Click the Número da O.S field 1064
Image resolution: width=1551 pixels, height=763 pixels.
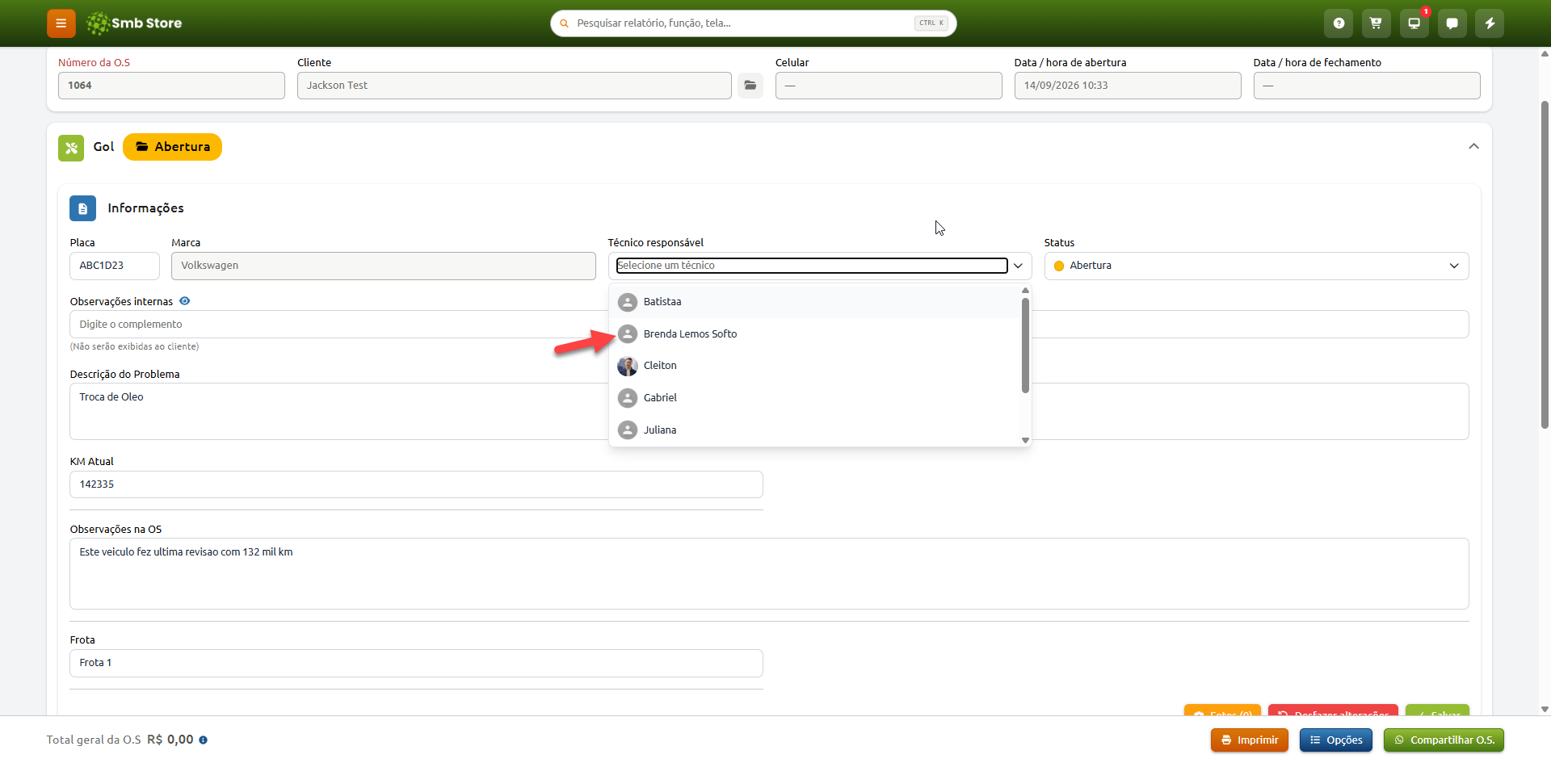coord(171,86)
